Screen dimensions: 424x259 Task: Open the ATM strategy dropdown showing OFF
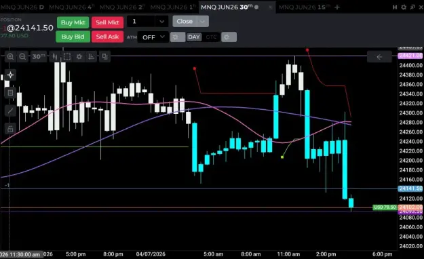tap(153, 37)
